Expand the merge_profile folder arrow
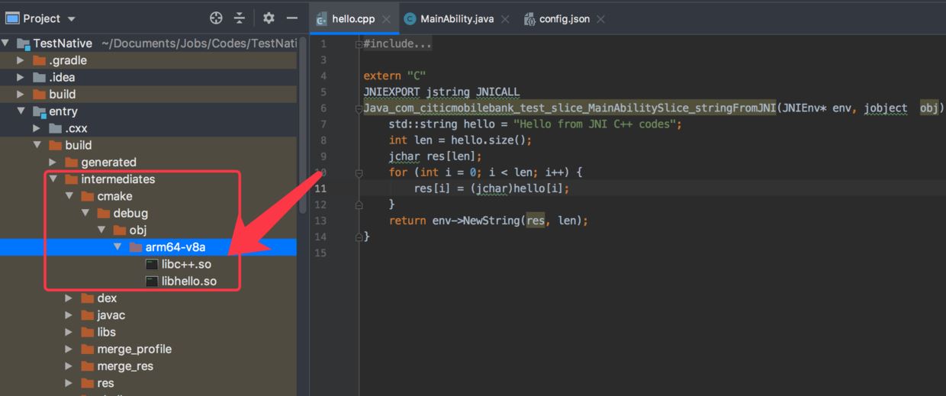946x396 pixels. [x=69, y=349]
